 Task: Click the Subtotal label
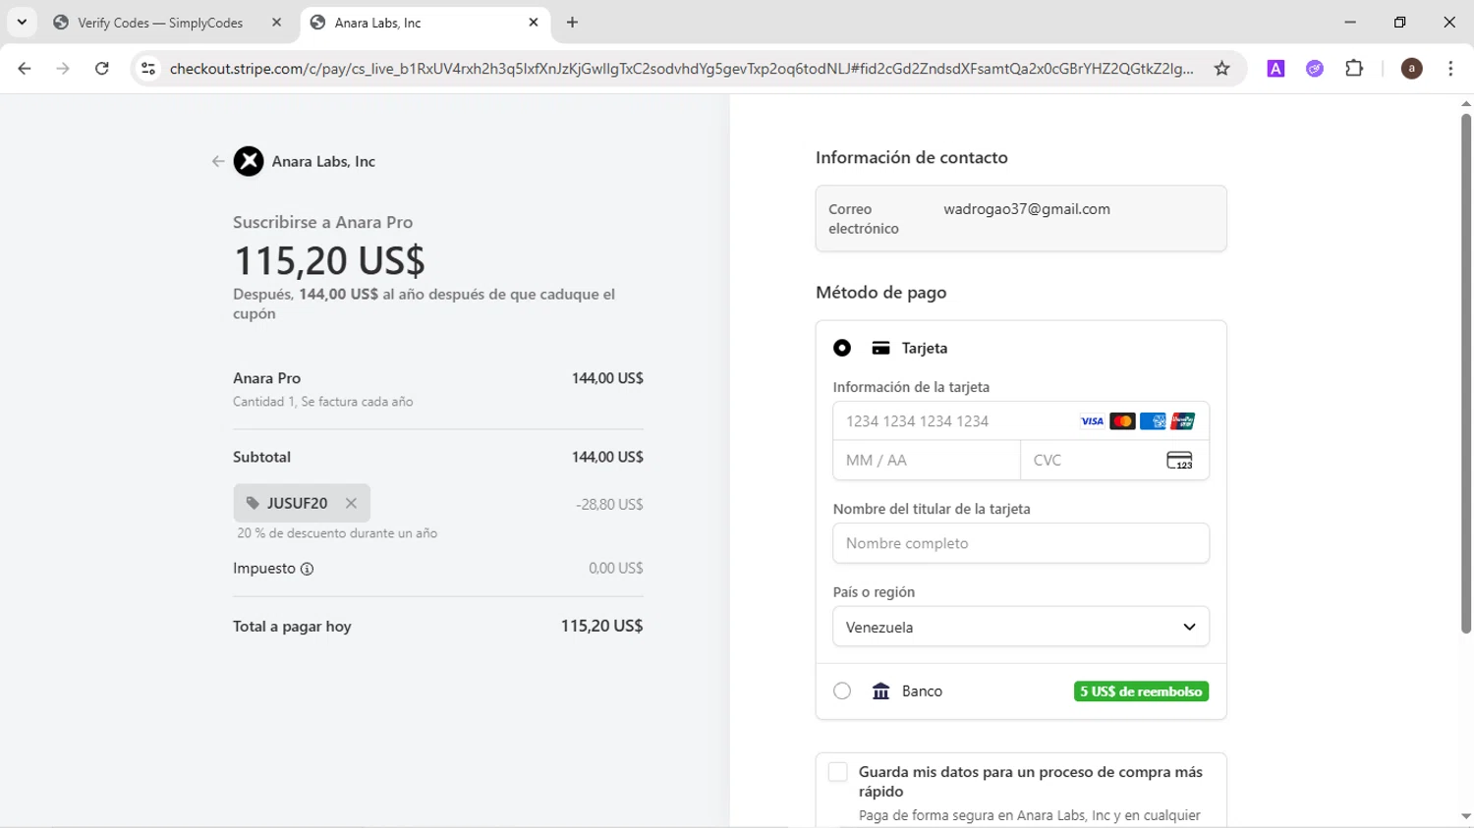pyautogui.click(x=261, y=457)
